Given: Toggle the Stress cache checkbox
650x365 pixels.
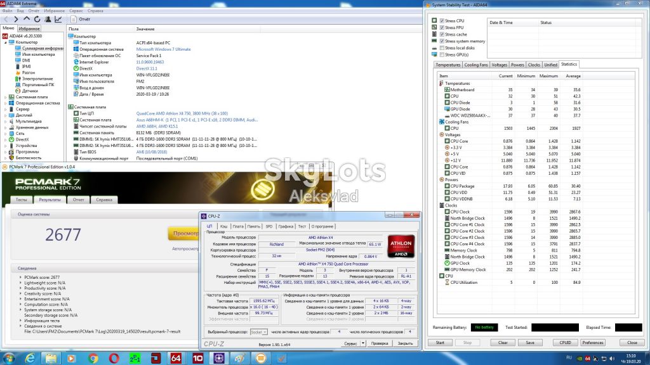Looking at the screenshot, I should coord(442,34).
